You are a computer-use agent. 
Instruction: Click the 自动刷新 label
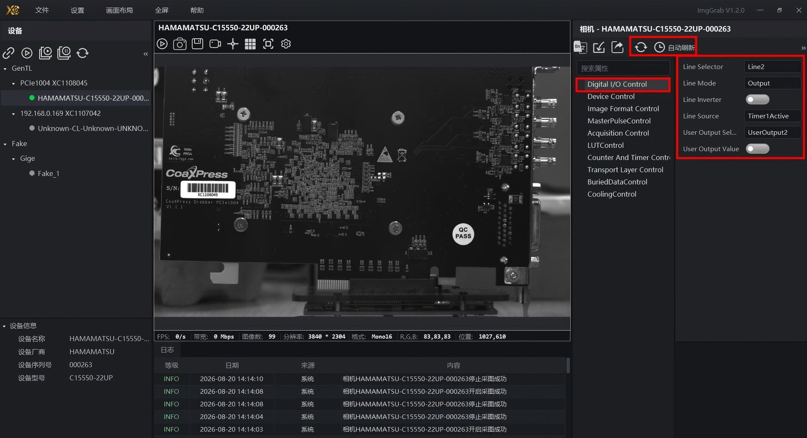coord(681,48)
